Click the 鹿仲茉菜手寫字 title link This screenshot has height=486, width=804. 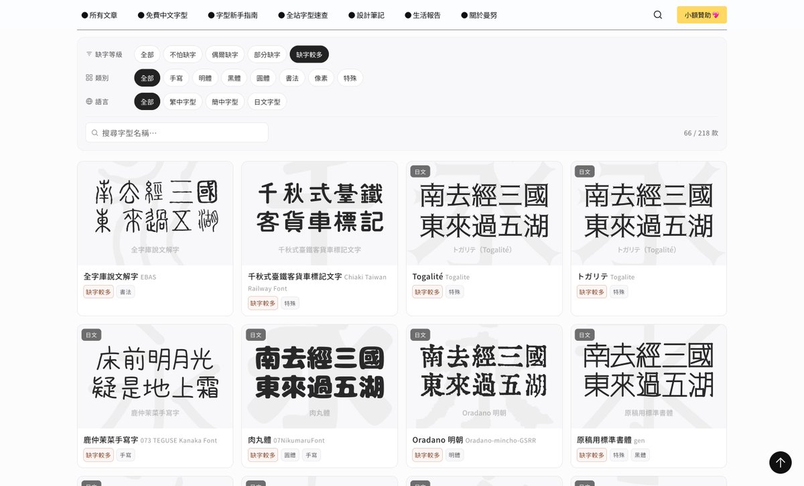pyautogui.click(x=150, y=440)
